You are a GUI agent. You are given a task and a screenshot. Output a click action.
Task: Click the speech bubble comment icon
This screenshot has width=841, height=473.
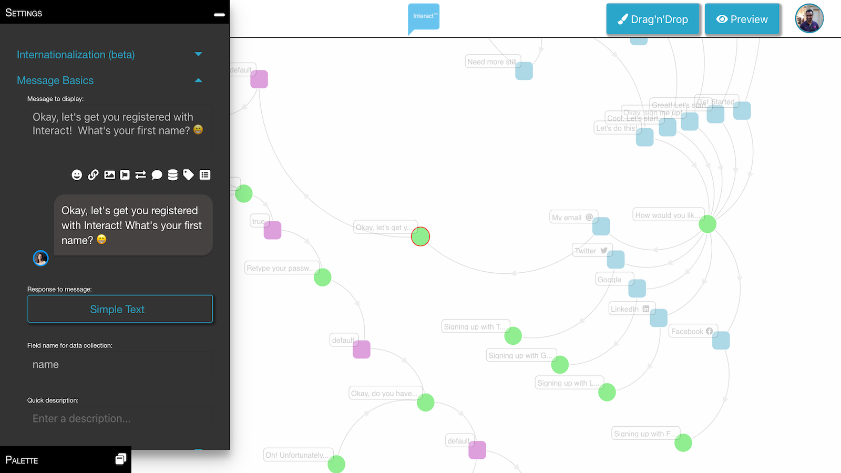point(157,175)
